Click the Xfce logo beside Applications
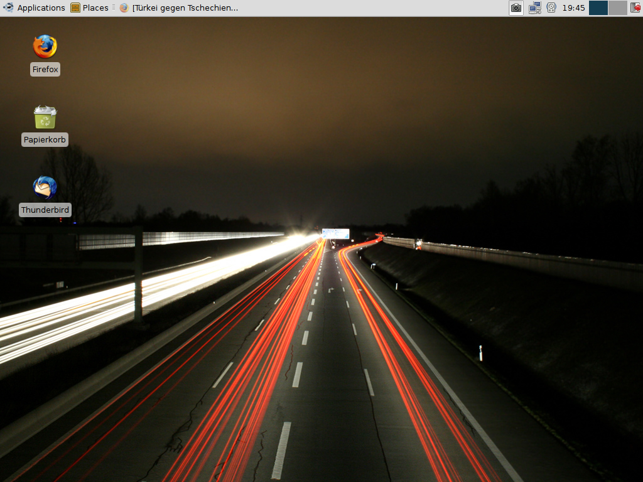The image size is (643, 482). tap(8, 8)
